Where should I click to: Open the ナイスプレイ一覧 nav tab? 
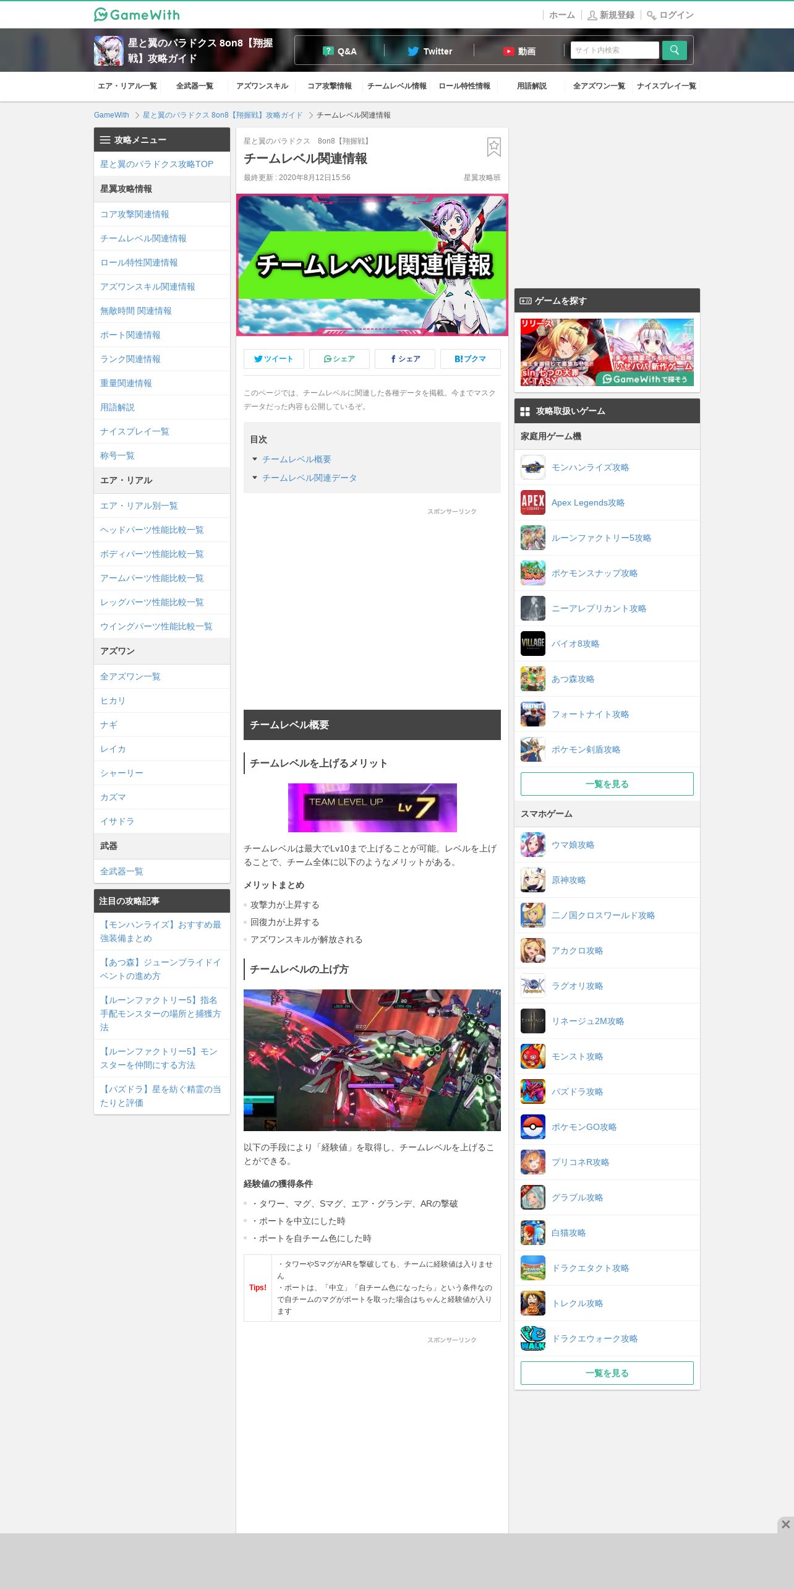click(x=667, y=86)
